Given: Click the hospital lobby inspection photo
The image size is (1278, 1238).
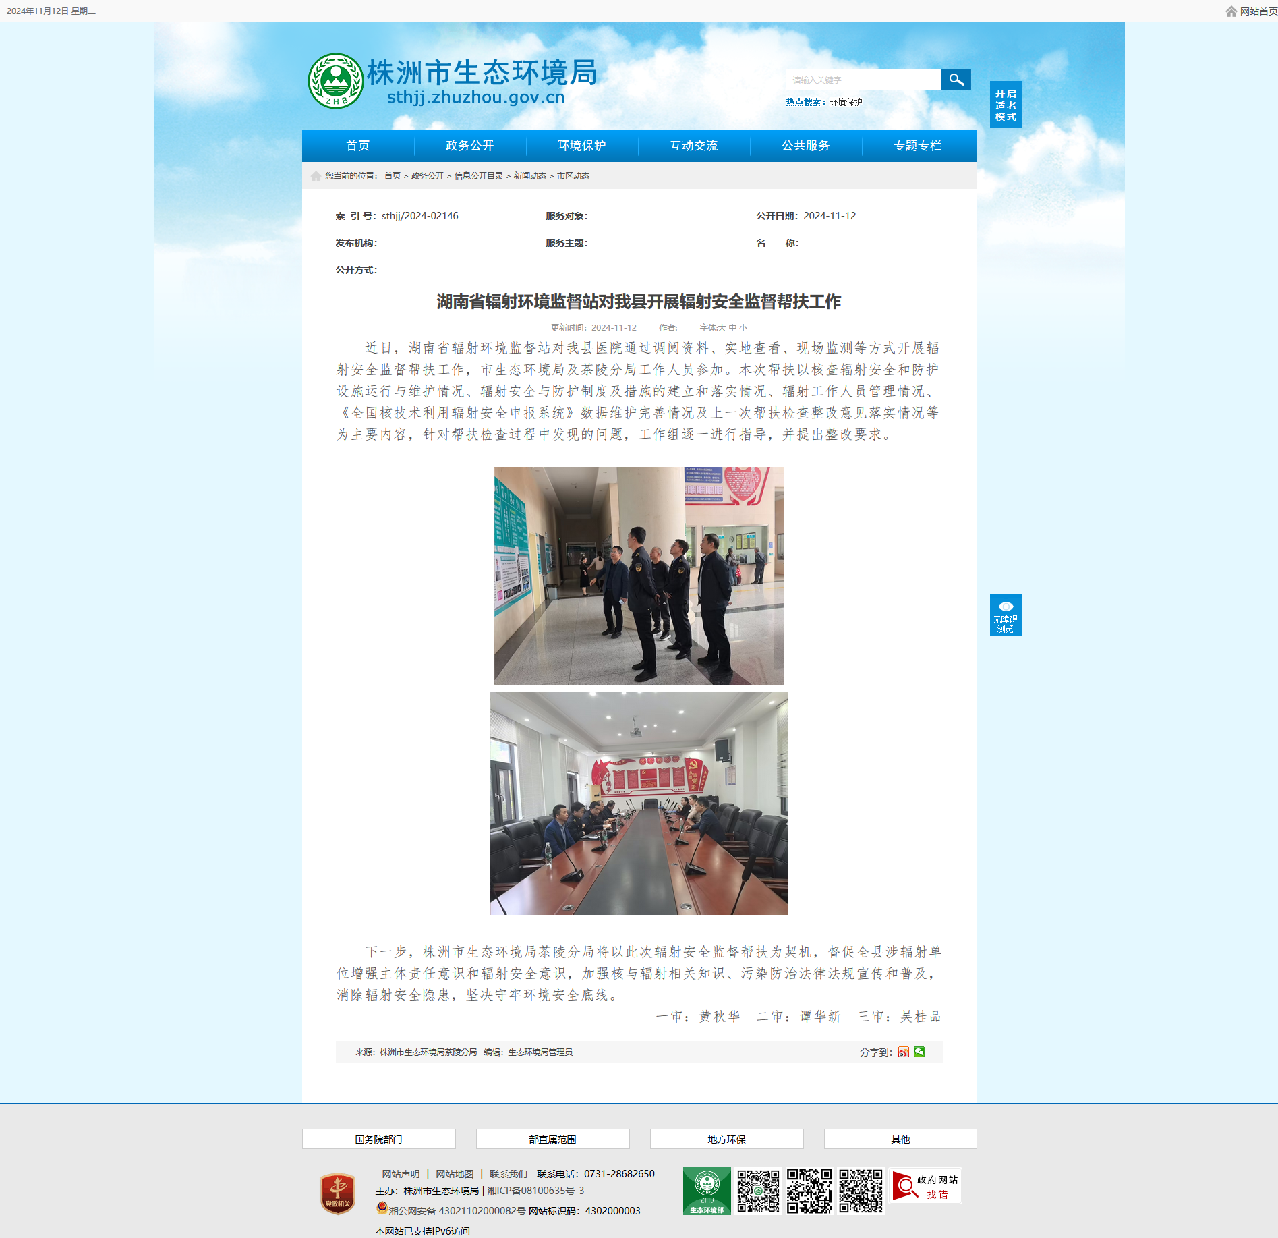Looking at the screenshot, I should tap(639, 575).
